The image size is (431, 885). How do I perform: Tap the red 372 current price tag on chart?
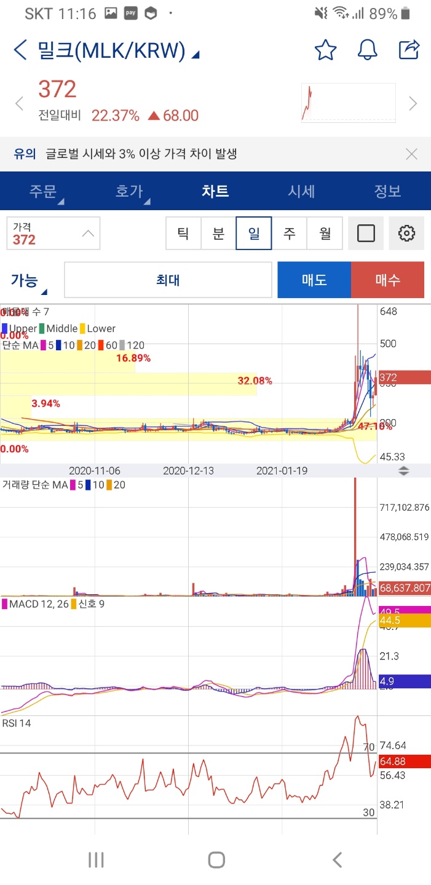point(404,377)
